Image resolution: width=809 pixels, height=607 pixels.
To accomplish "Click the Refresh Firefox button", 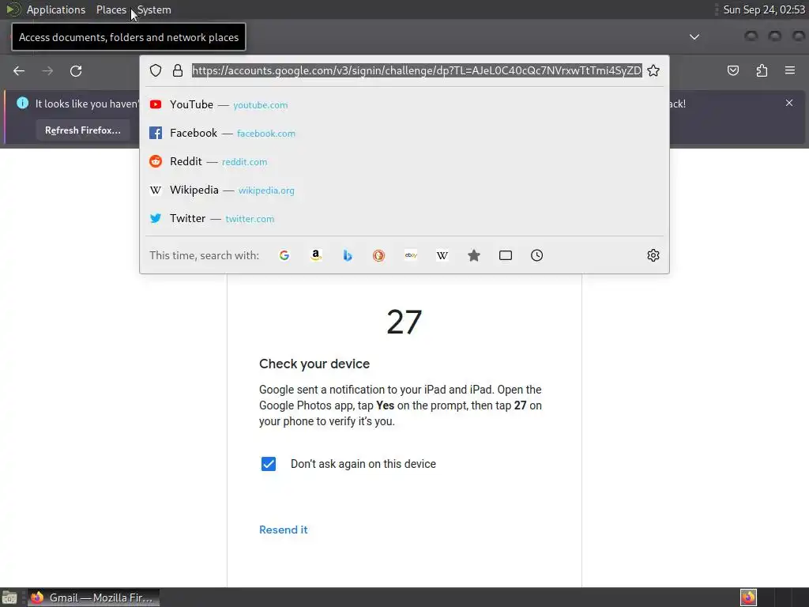I will click(x=82, y=130).
